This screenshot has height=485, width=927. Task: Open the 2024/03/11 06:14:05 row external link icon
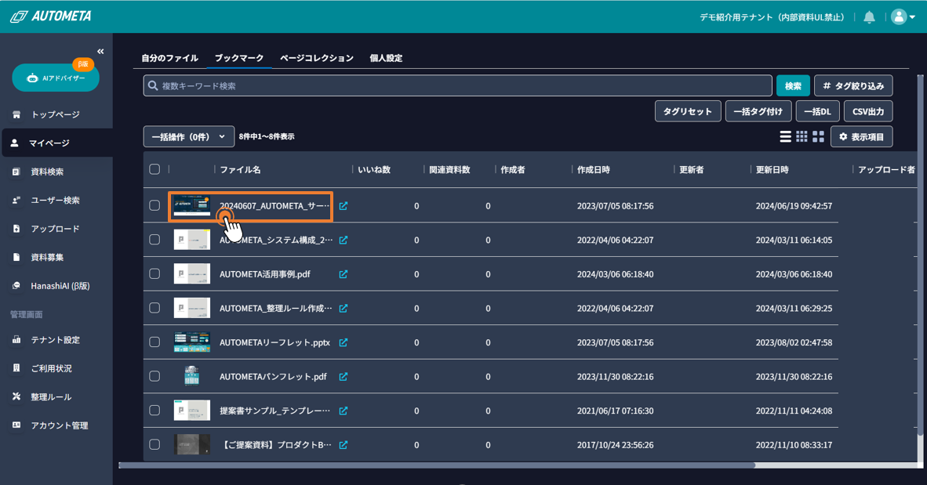tap(344, 240)
